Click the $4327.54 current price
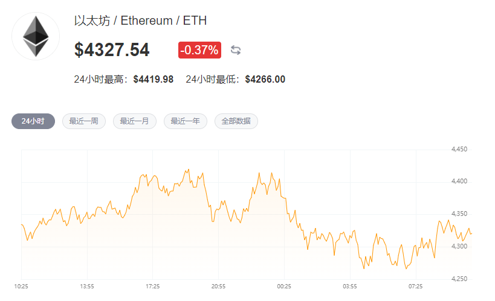Screen dimensions: 495x301 coord(112,50)
